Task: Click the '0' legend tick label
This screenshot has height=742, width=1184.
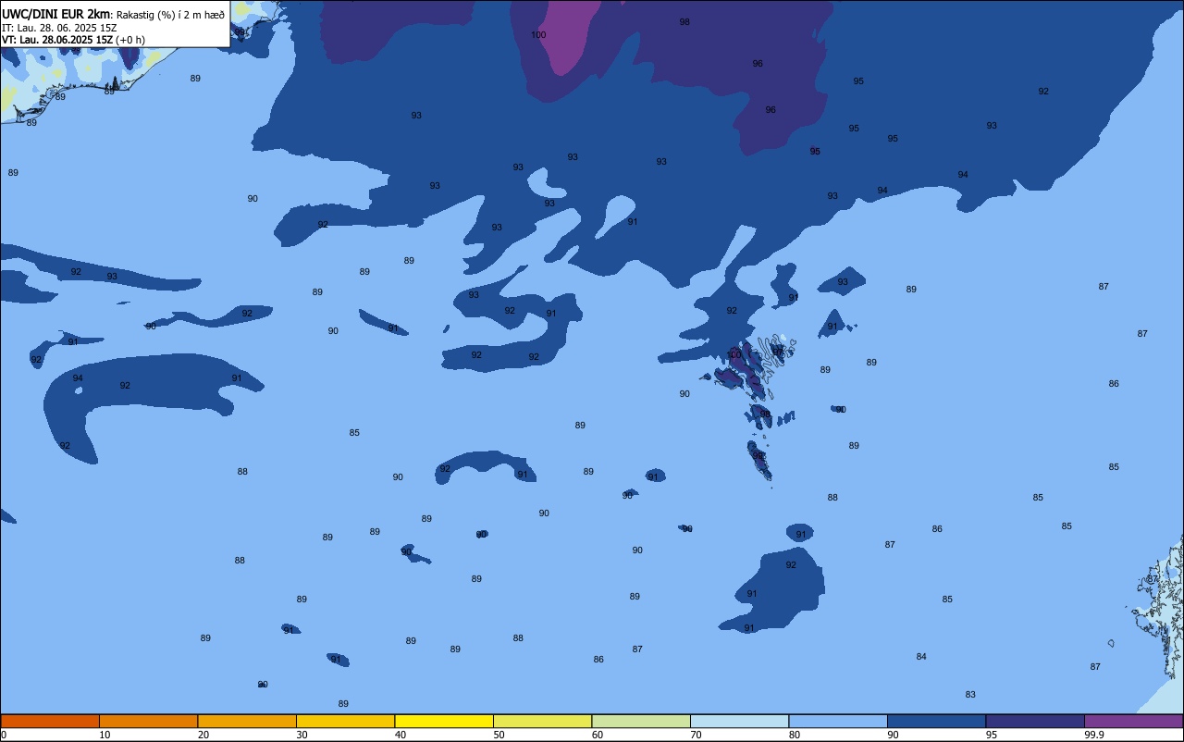Action: click(4, 735)
